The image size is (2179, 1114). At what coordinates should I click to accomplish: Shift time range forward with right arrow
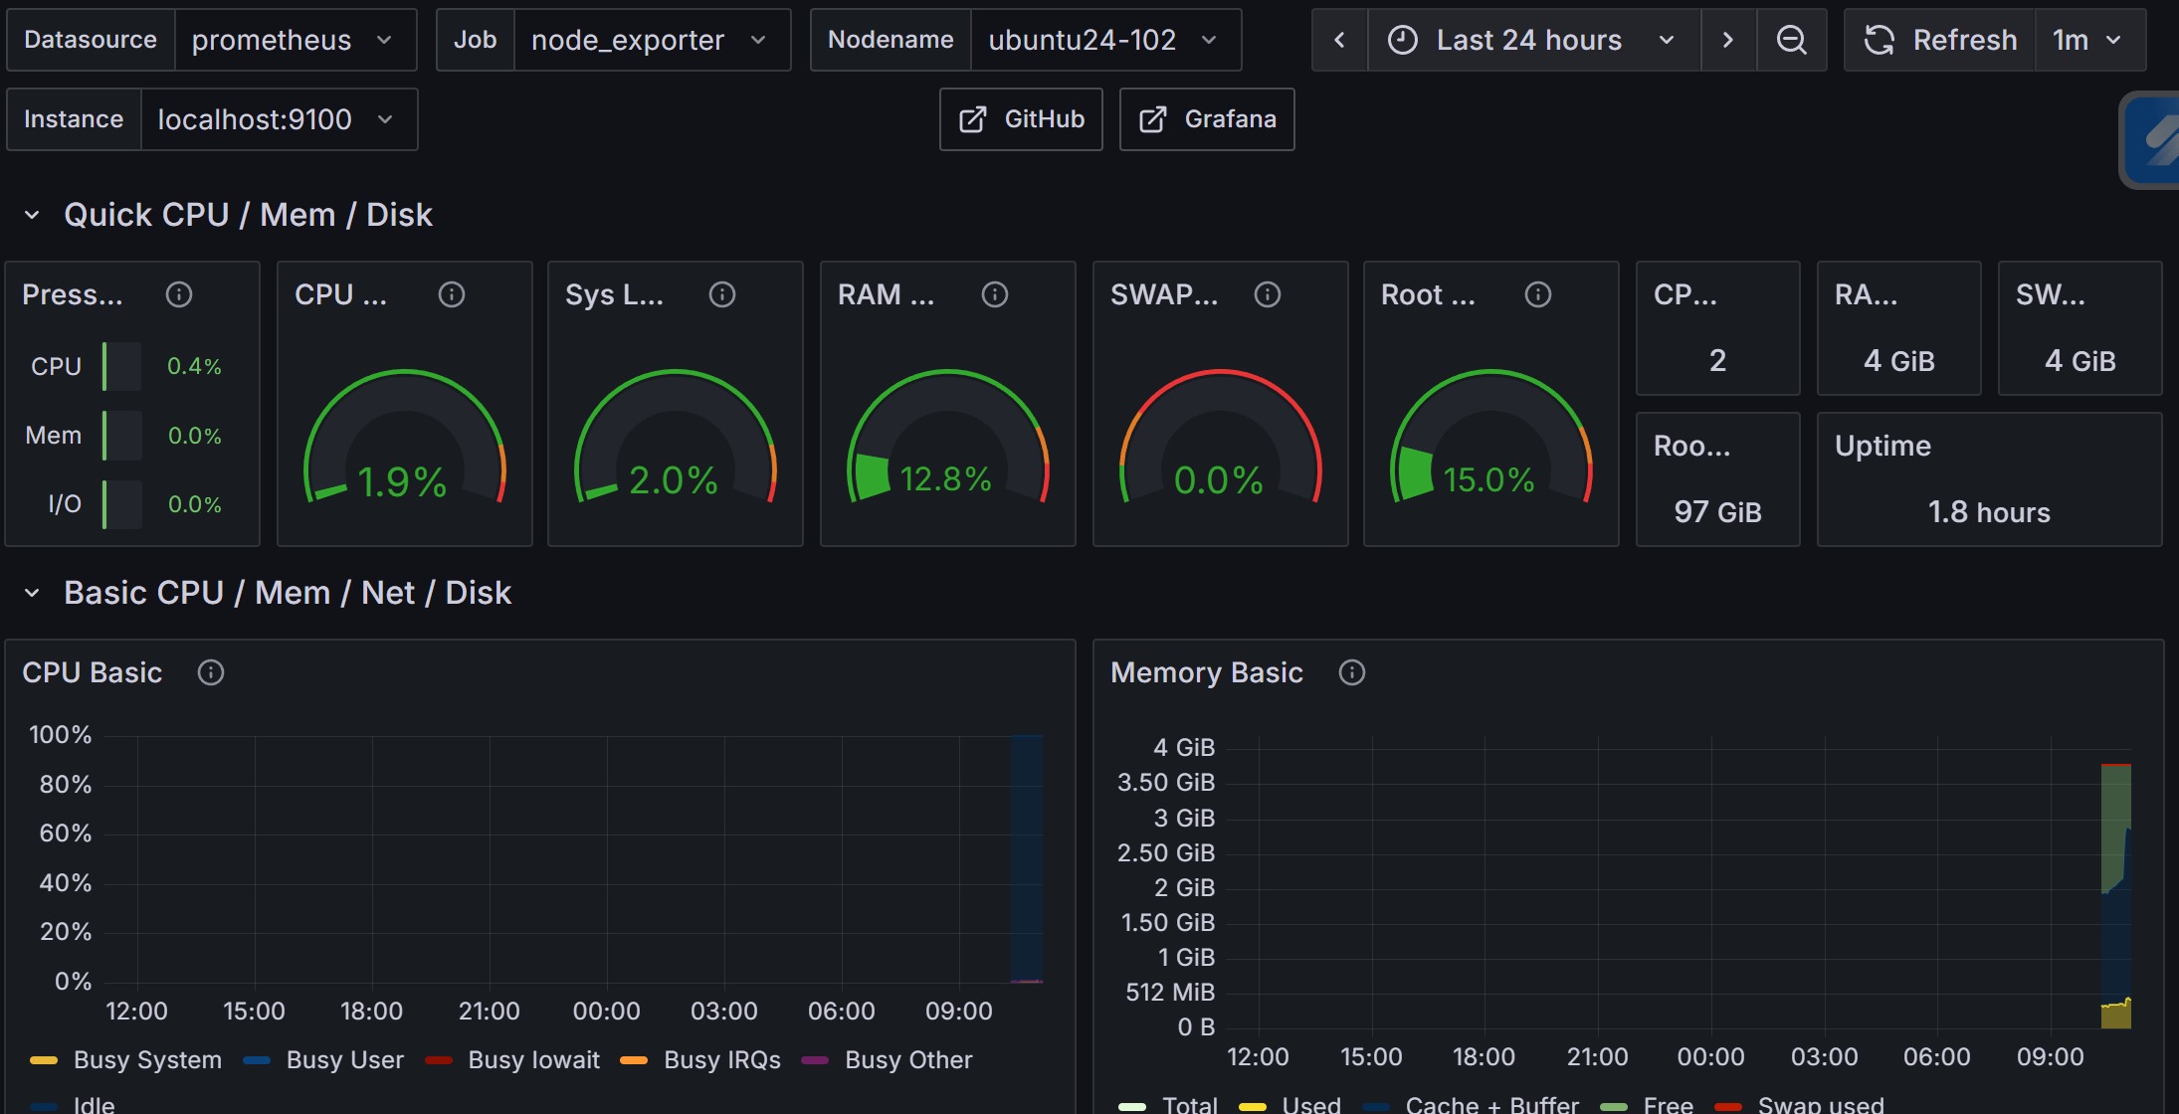(x=1727, y=40)
